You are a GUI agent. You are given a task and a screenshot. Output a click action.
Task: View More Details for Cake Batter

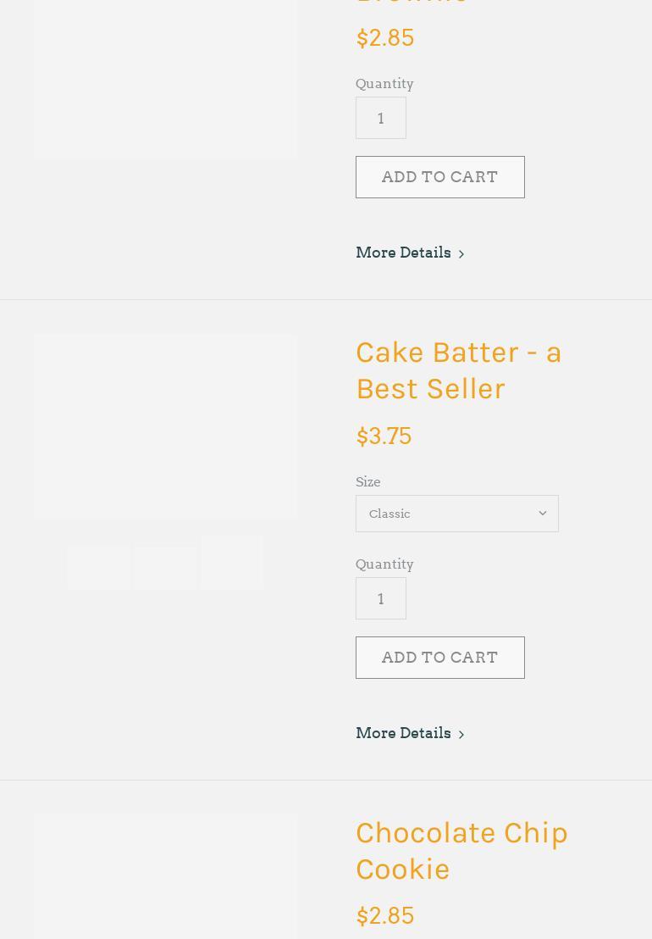click(404, 733)
